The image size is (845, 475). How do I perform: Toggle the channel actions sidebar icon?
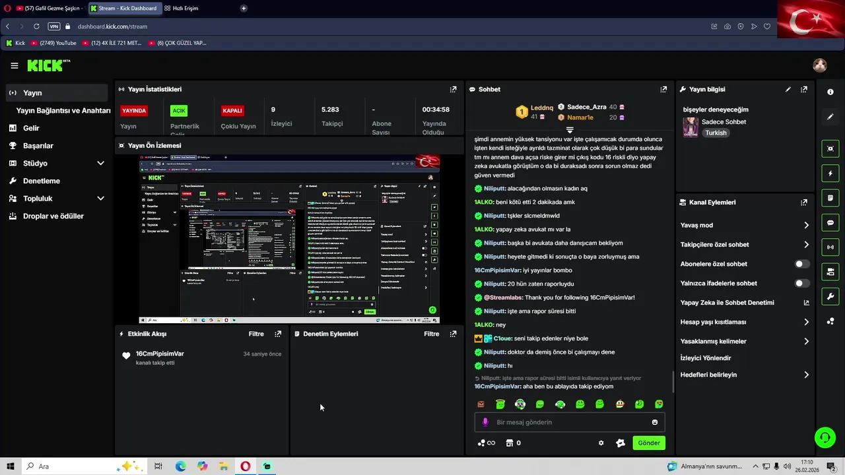(x=830, y=272)
